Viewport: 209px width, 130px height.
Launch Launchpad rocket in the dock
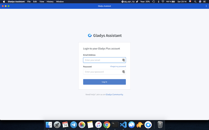(57, 125)
